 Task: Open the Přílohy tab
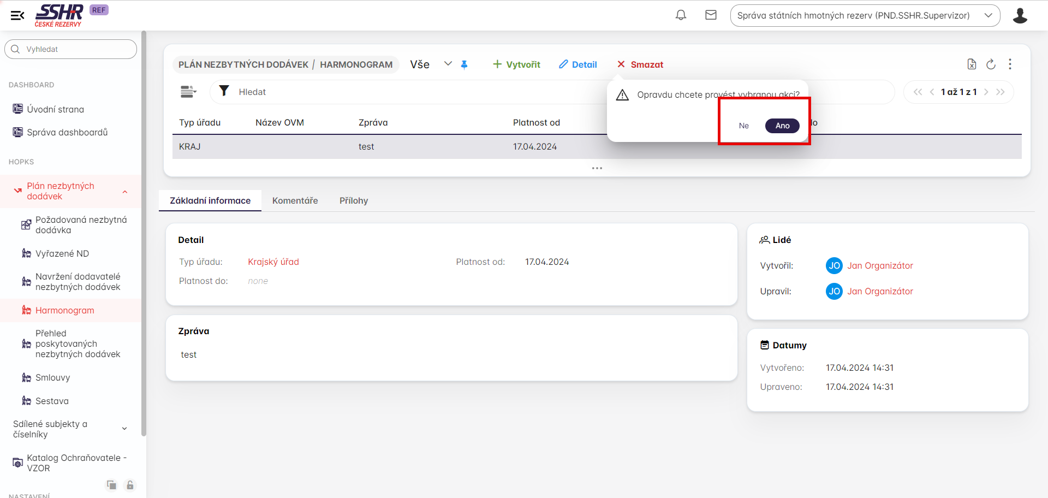click(x=353, y=200)
